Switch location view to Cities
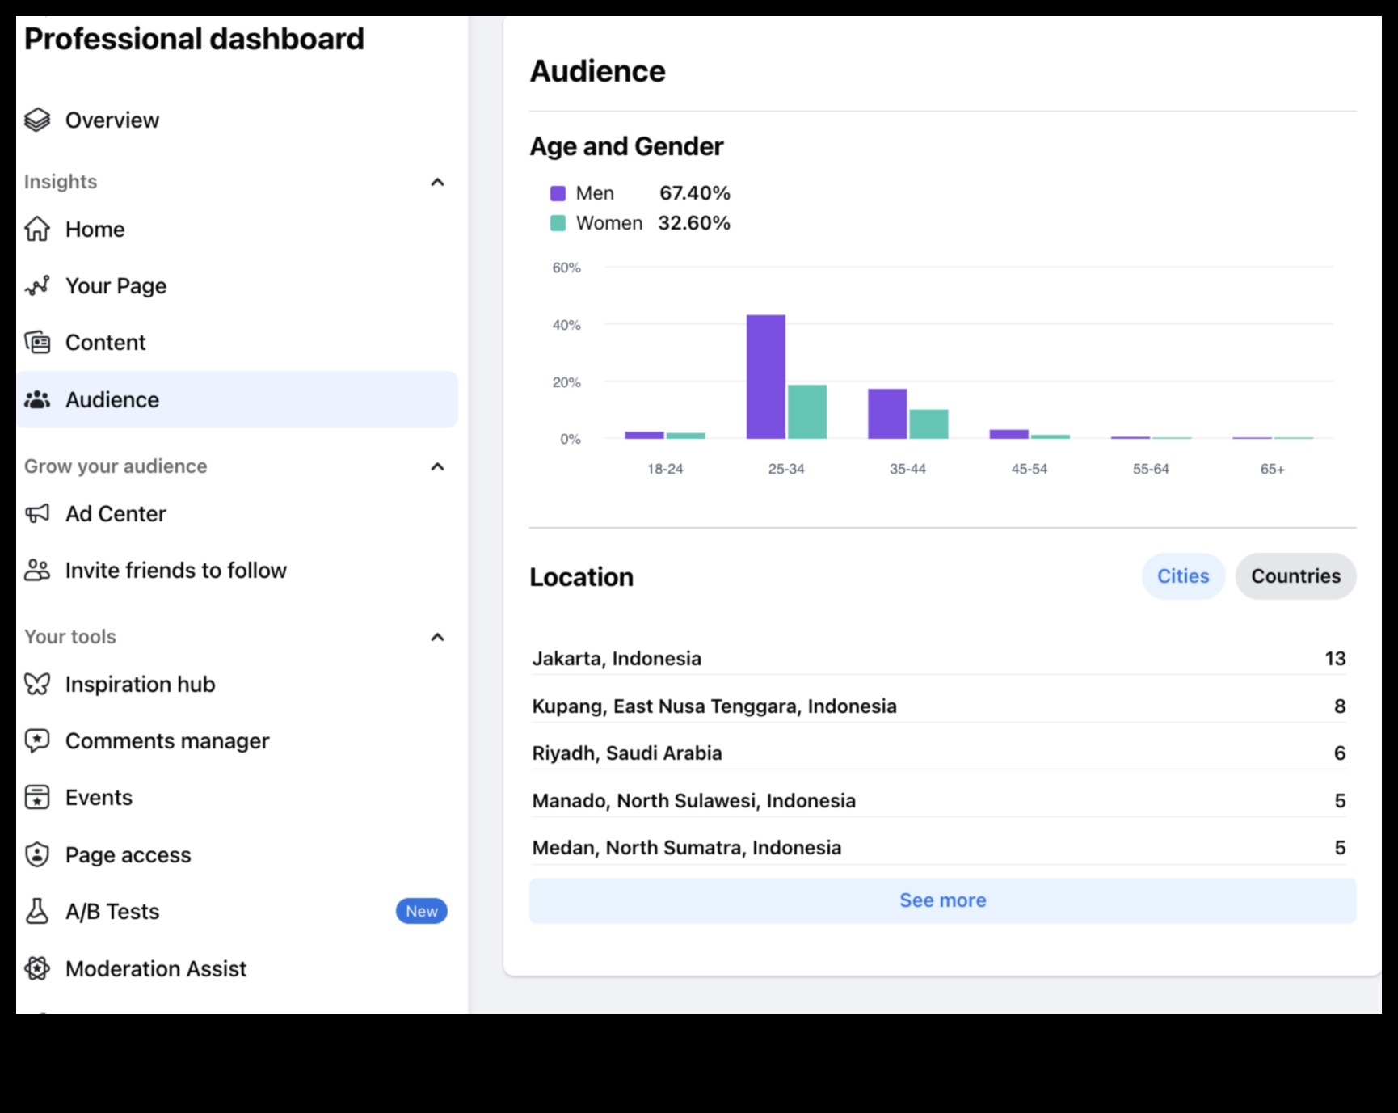 pos(1183,576)
